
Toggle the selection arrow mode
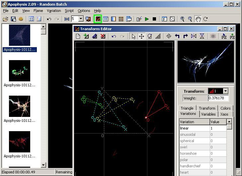coord(133,37)
